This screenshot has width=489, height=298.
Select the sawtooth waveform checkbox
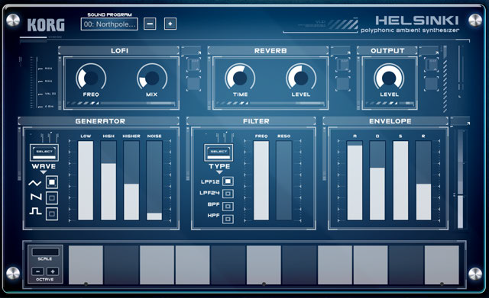pos(52,198)
